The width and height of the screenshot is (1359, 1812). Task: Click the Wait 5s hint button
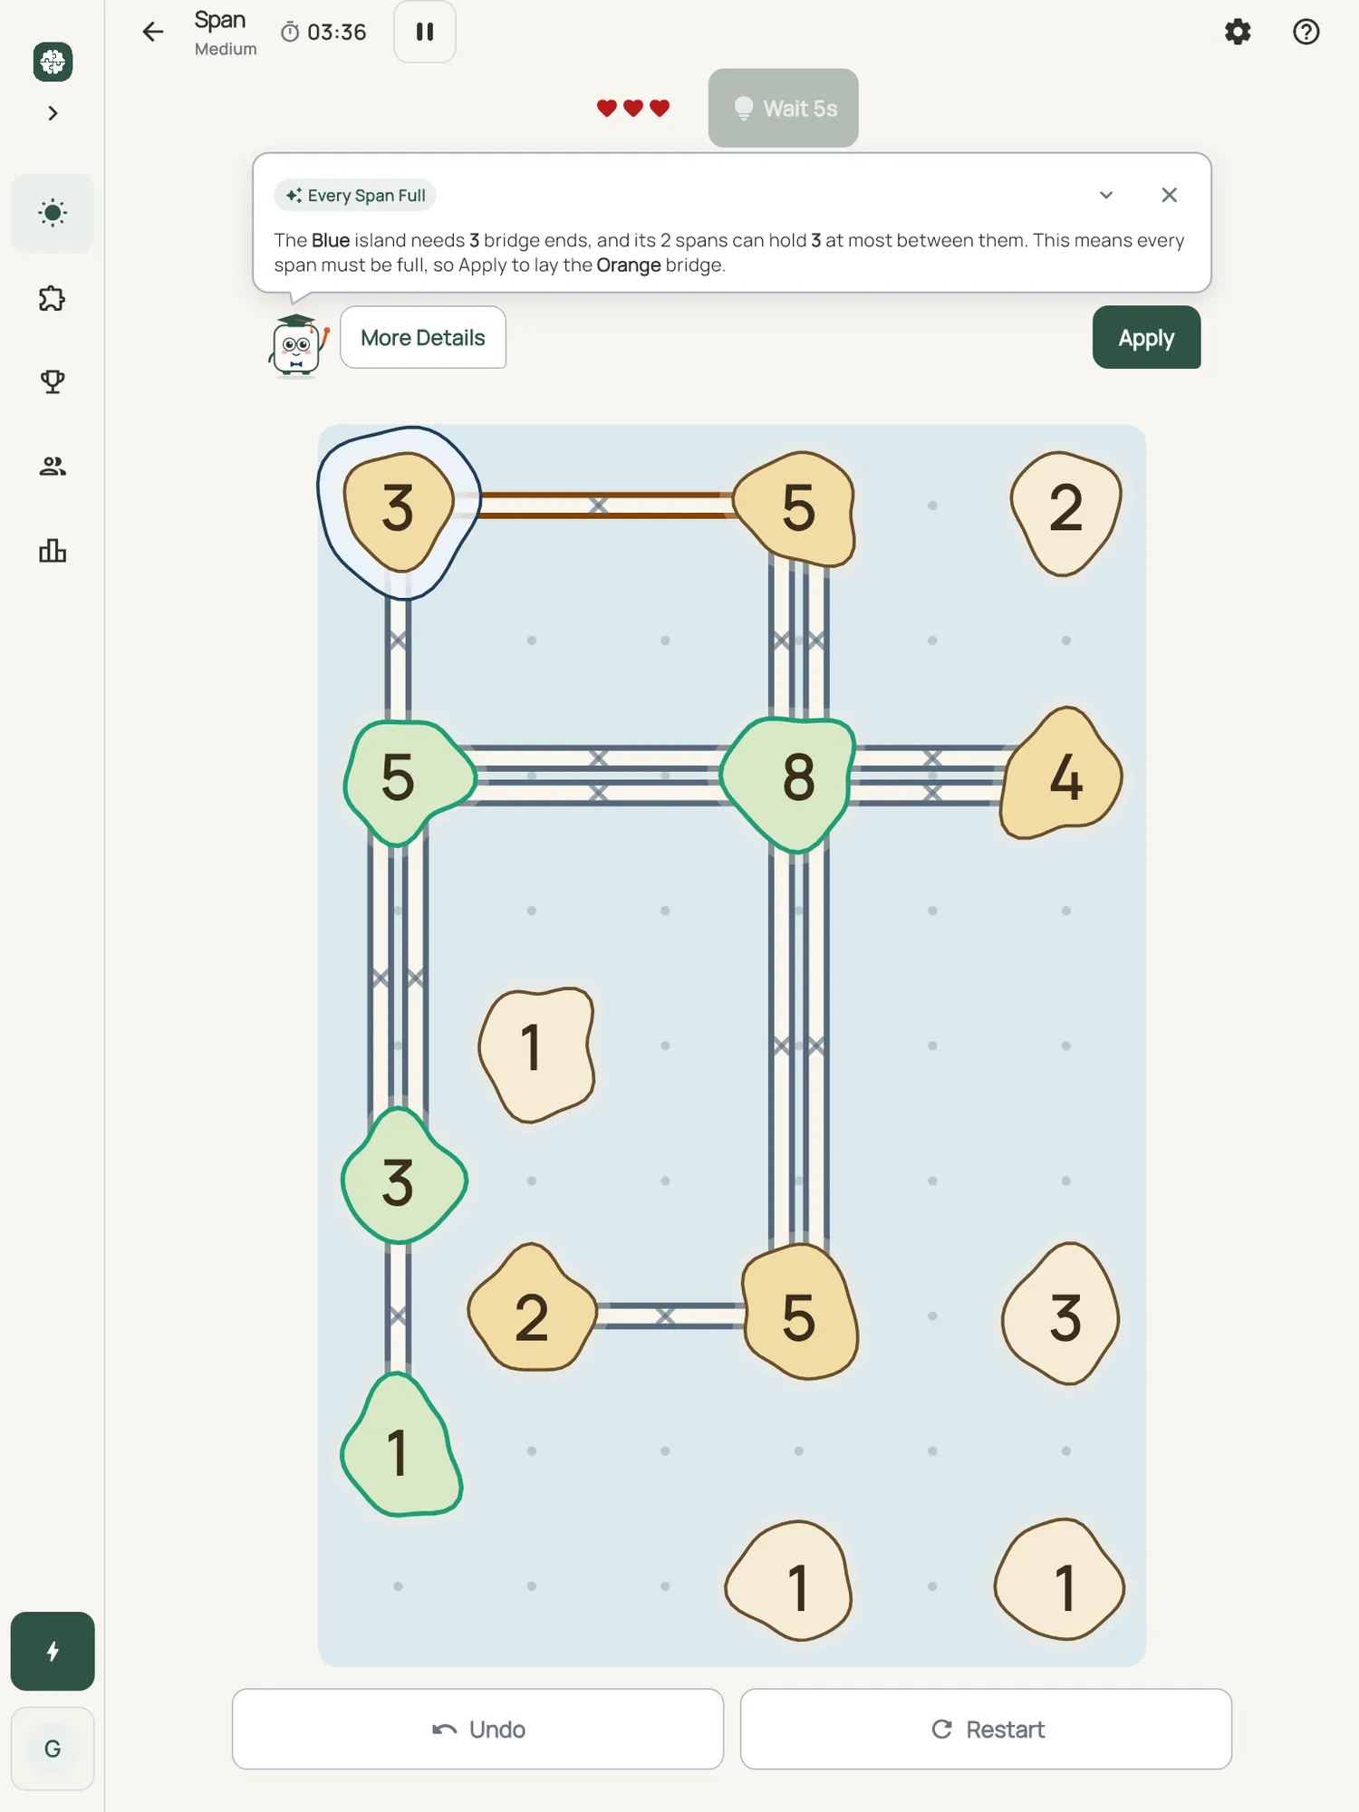[783, 108]
